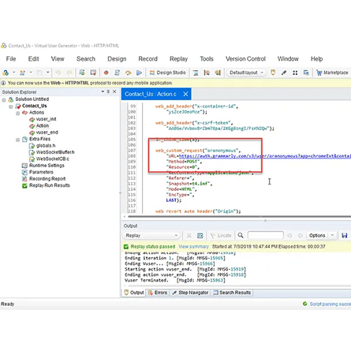The image size is (351, 351).
Task: Open the dropdown next to add script icon
Action: tap(13, 73)
